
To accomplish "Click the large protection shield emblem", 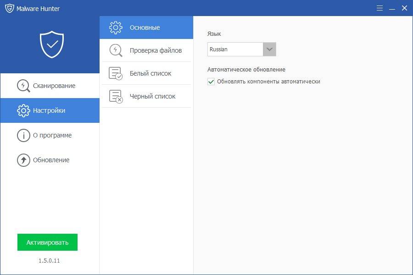I will coord(52,44).
